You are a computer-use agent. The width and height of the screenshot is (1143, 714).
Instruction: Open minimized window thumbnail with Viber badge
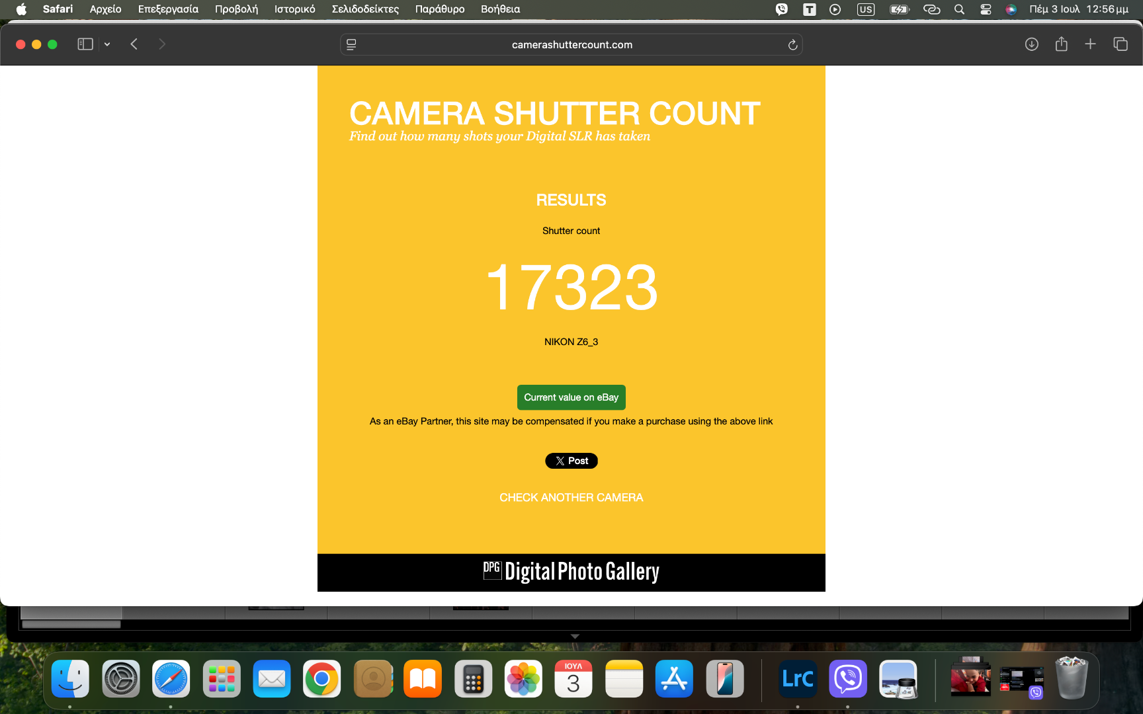coord(1021,682)
